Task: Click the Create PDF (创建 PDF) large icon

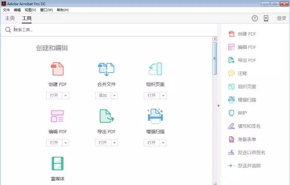Action: (x=57, y=69)
